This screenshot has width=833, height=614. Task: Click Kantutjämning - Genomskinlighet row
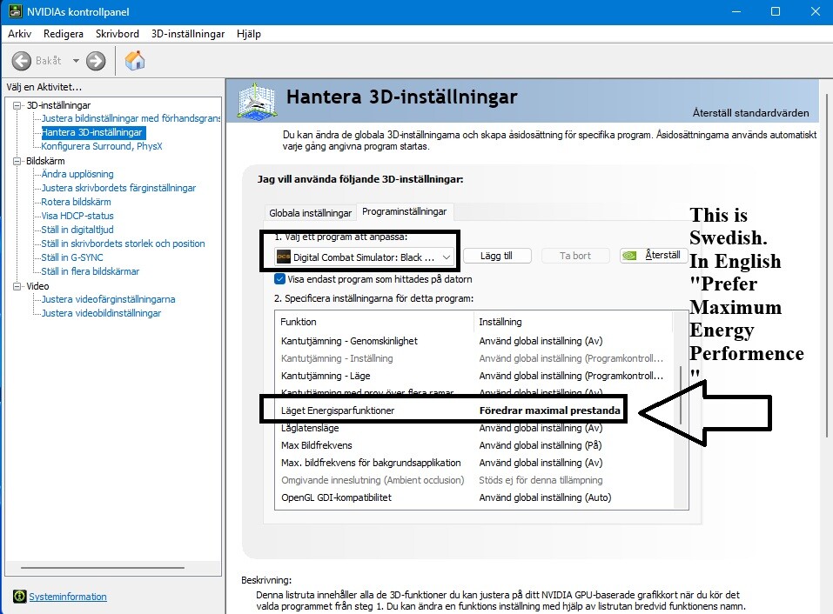[474, 341]
